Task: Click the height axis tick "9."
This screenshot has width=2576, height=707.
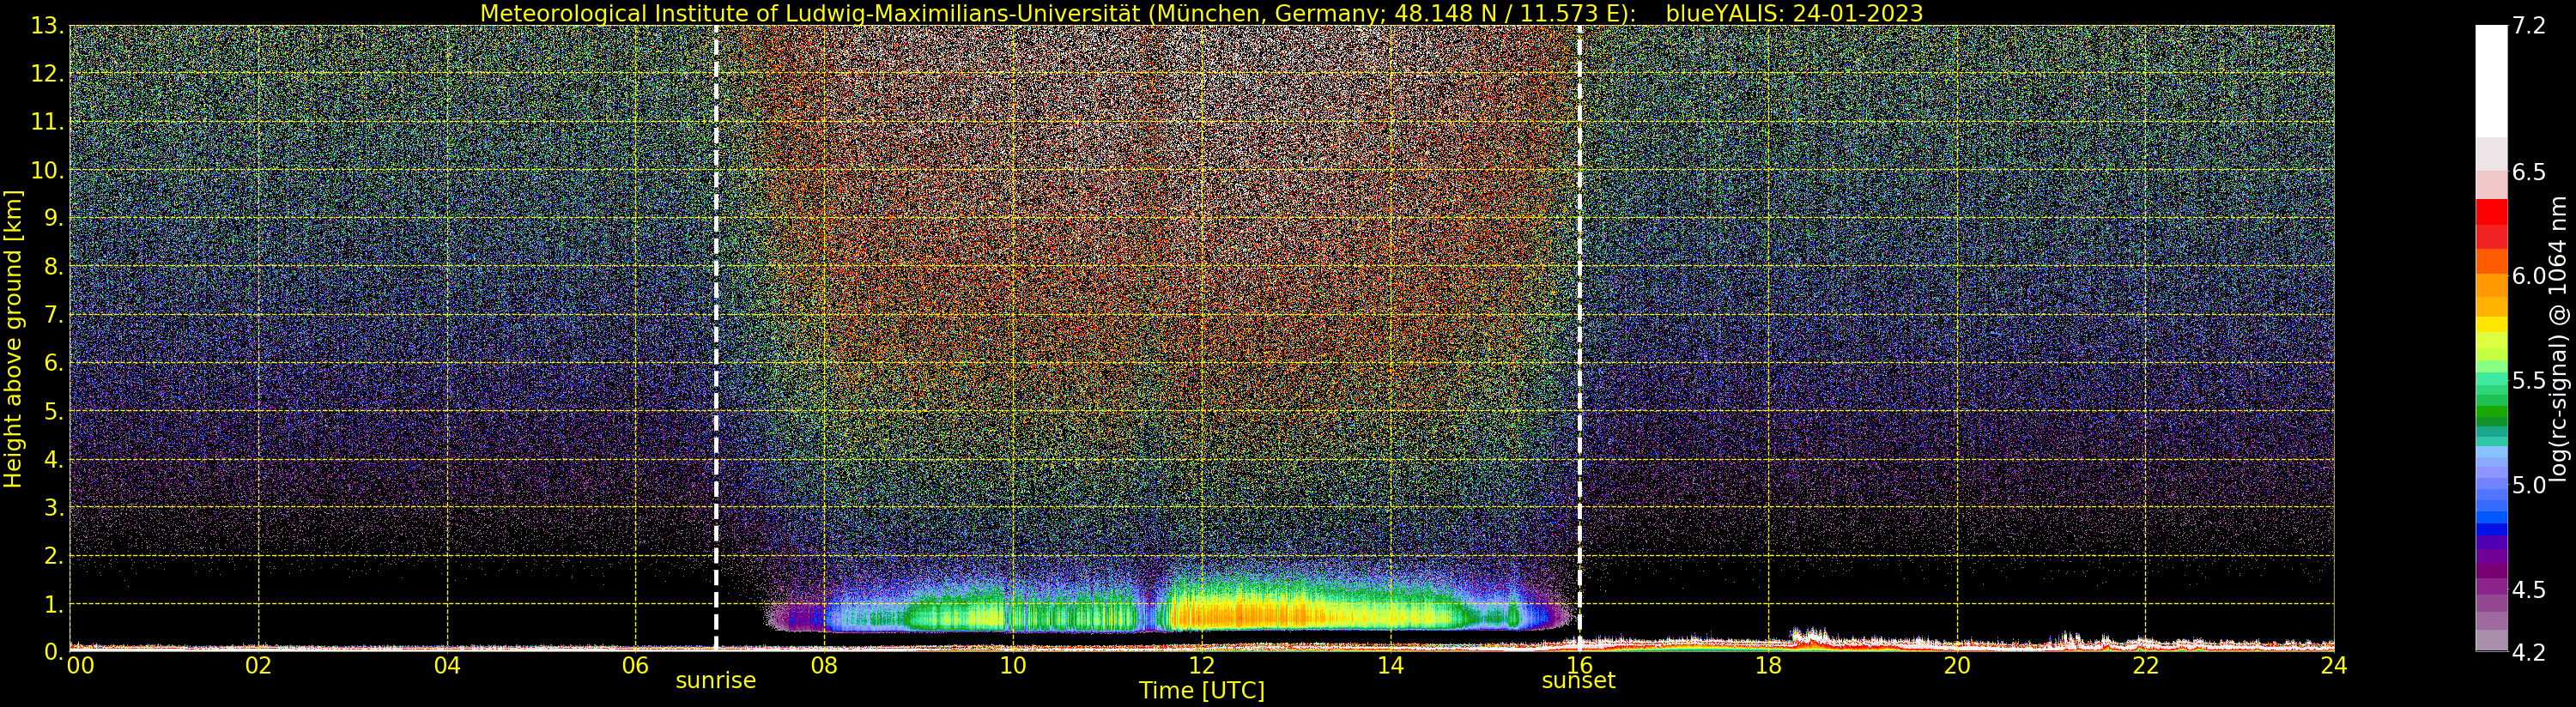Action: pos(53,219)
